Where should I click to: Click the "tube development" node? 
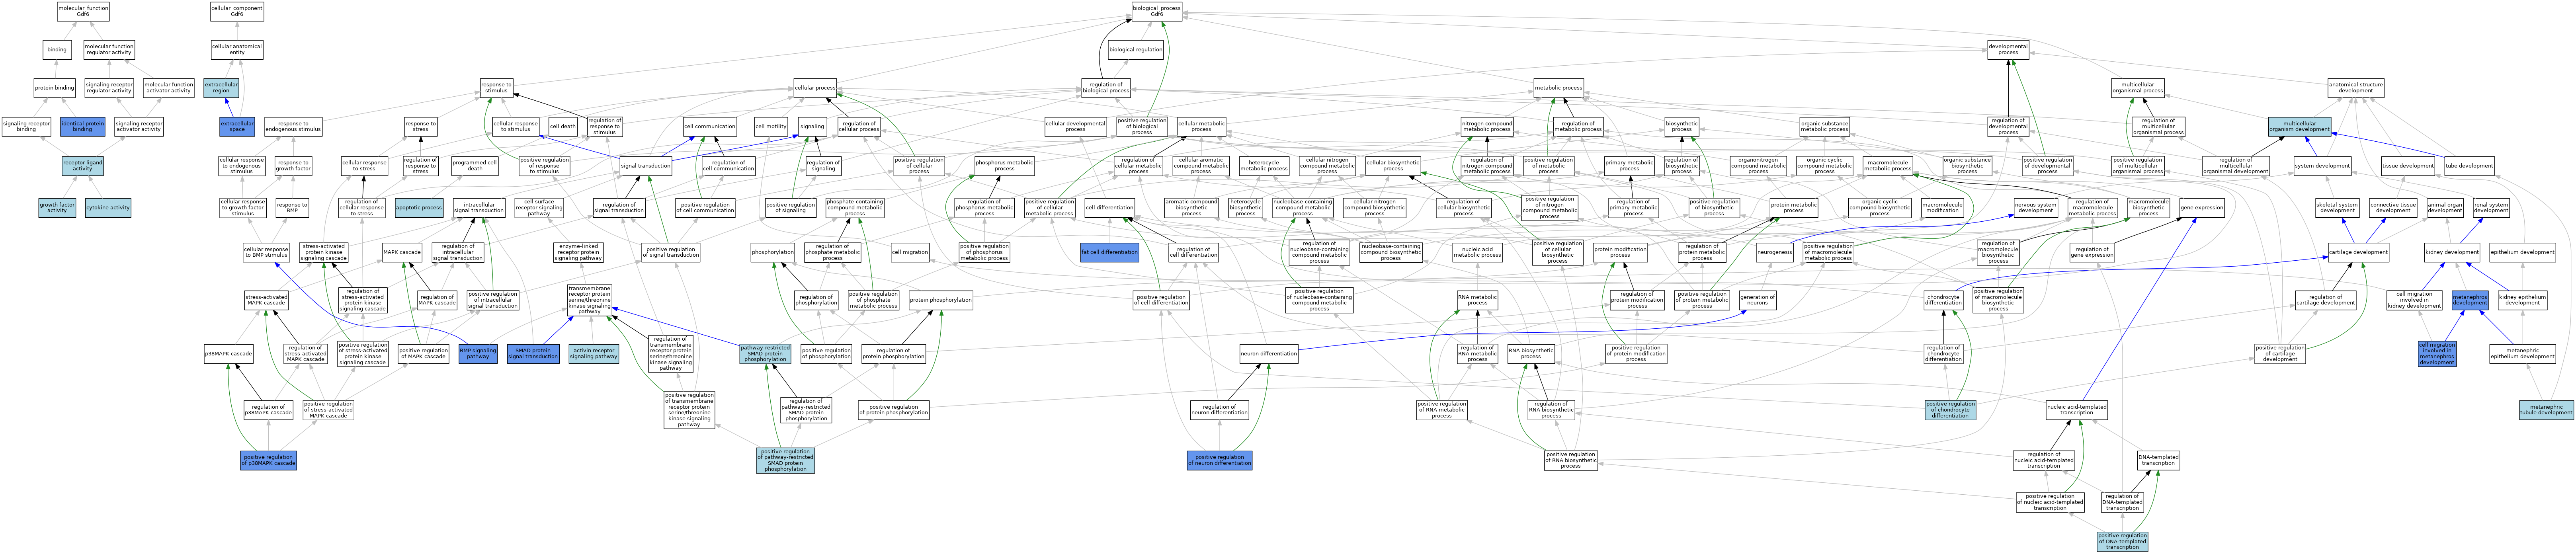point(2469,165)
